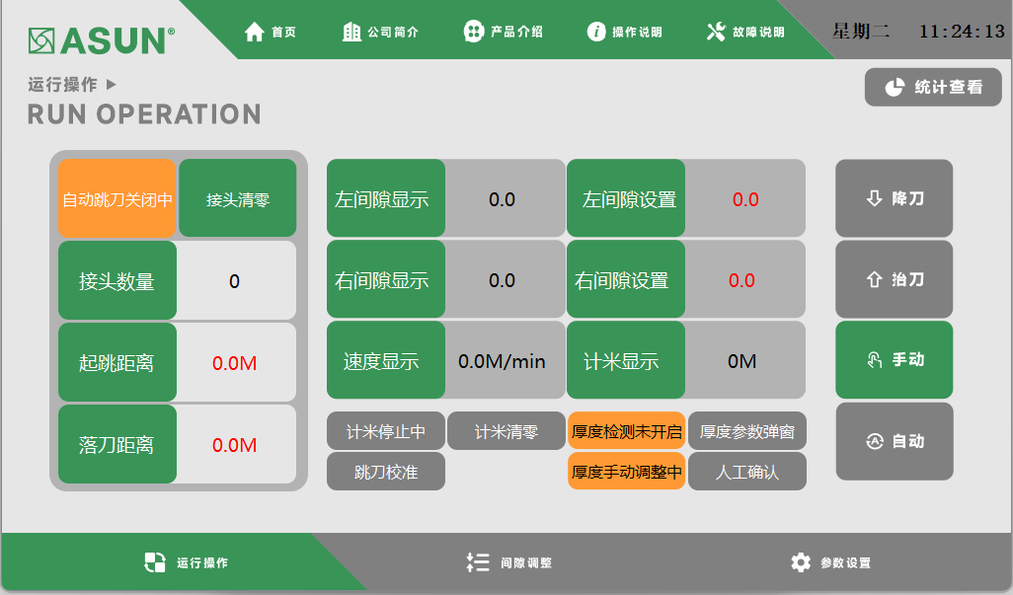Click the 起跳距离 value field

coord(235,363)
